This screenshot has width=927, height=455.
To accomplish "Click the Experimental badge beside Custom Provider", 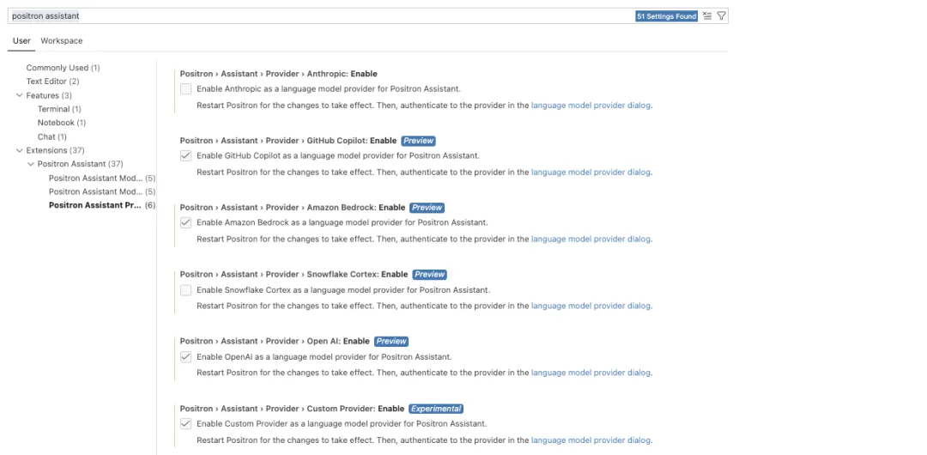I will pyautogui.click(x=436, y=409).
